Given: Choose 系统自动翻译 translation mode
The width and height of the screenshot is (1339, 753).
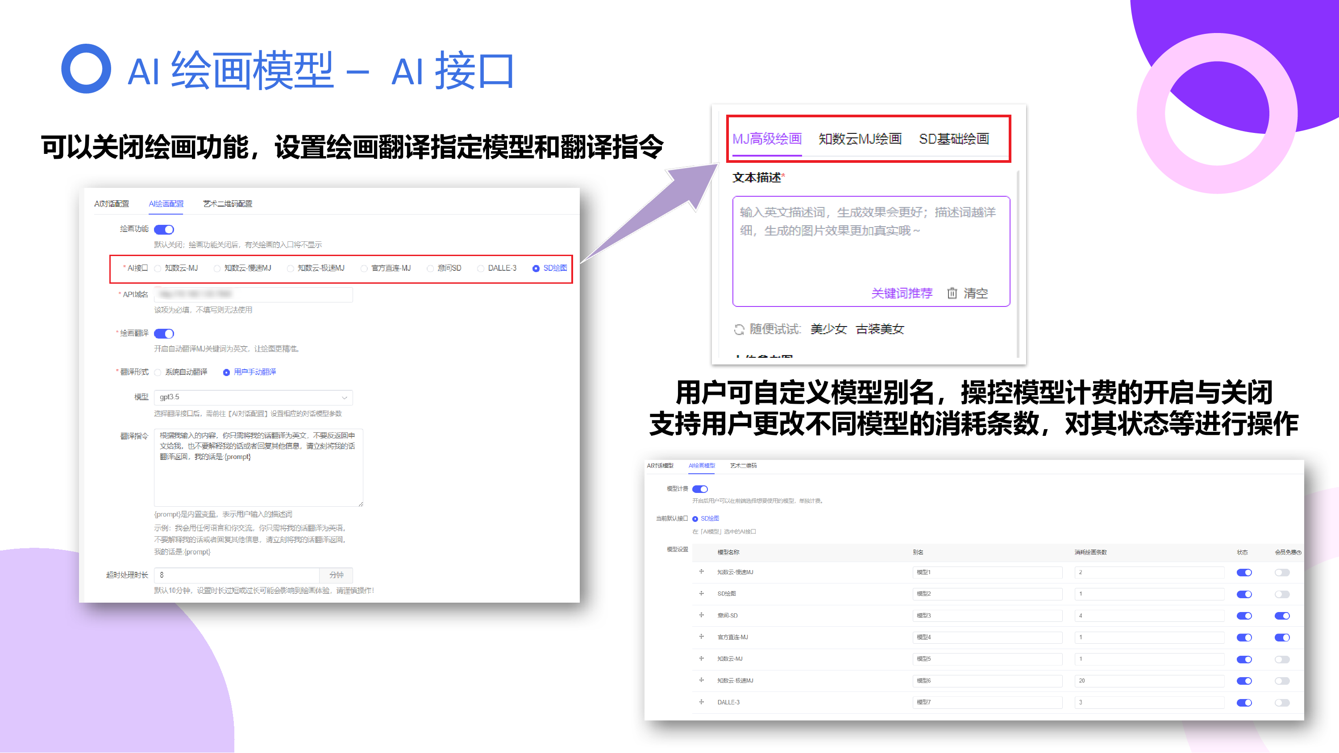Looking at the screenshot, I should coord(158,372).
